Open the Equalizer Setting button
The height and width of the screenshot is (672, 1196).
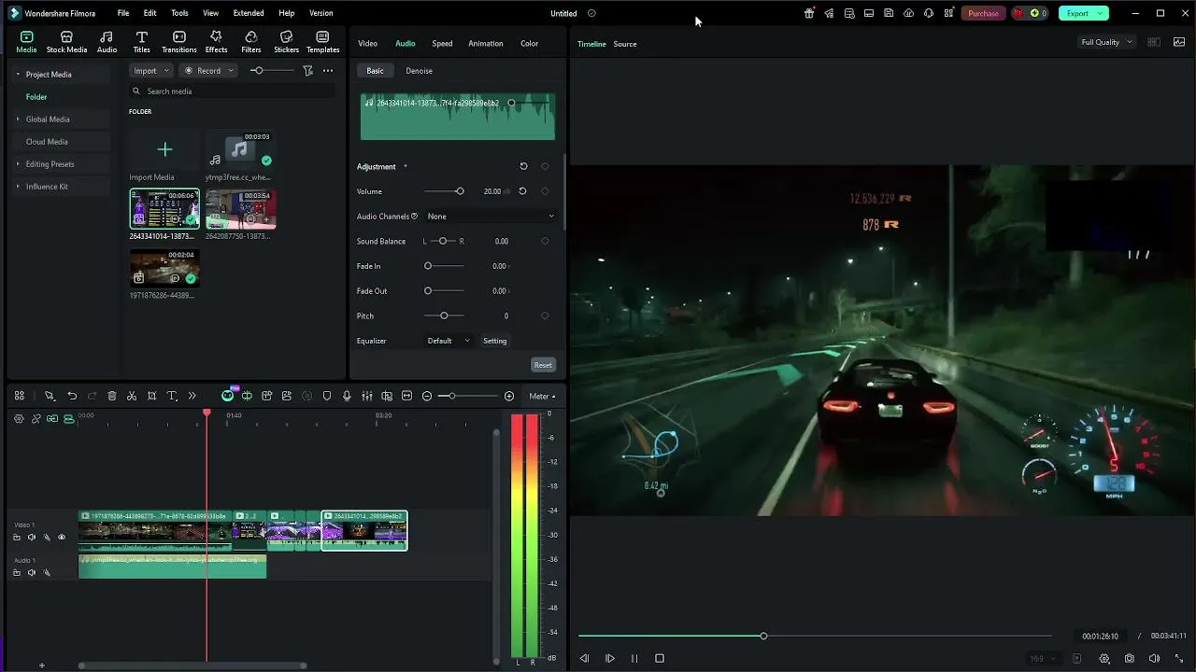(495, 341)
